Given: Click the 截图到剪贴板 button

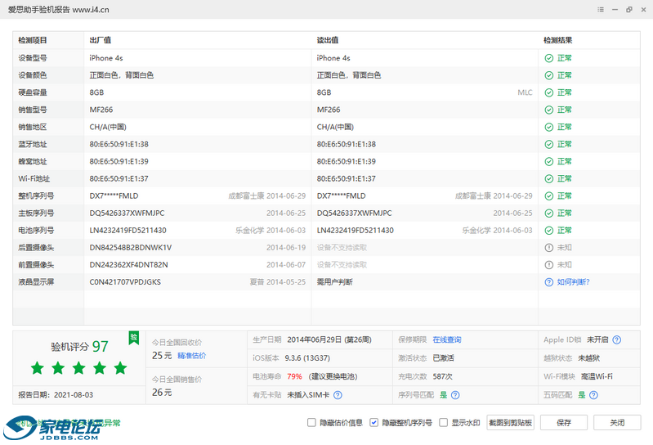Looking at the screenshot, I should pyautogui.click(x=511, y=422).
